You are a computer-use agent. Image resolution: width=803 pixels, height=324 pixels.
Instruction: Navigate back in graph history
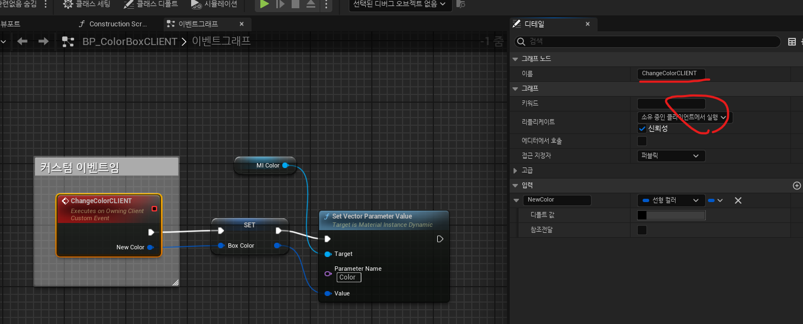click(x=22, y=42)
